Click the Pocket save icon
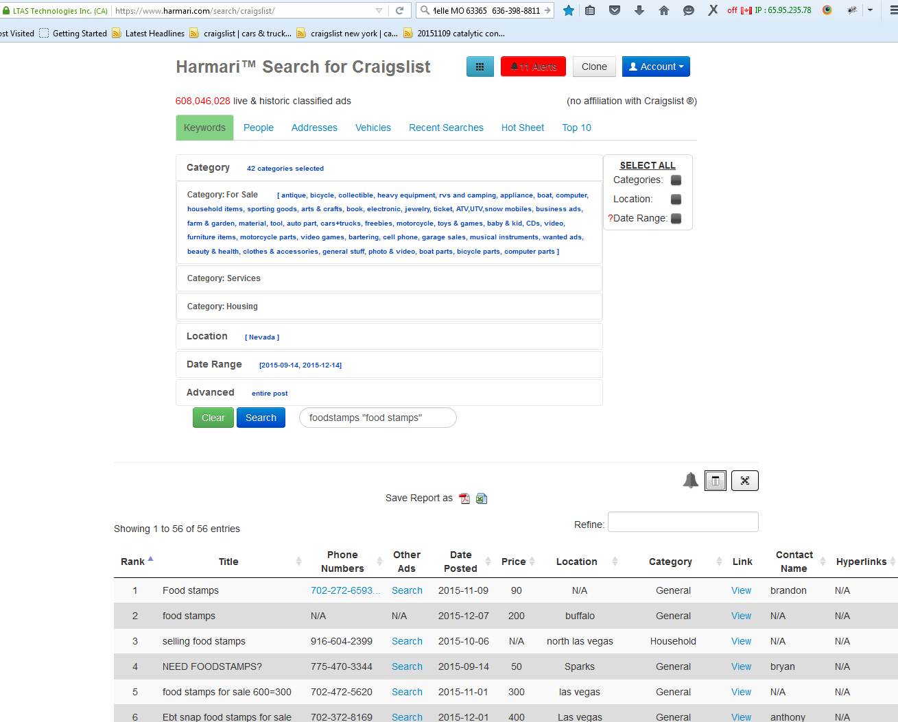The height and width of the screenshot is (722, 898). 615,10
